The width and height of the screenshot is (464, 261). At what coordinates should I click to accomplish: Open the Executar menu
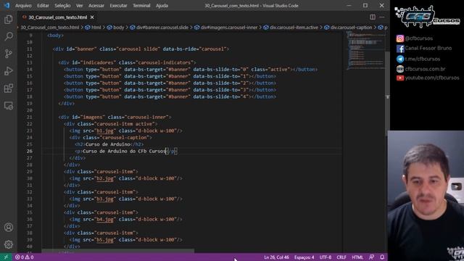point(118,6)
